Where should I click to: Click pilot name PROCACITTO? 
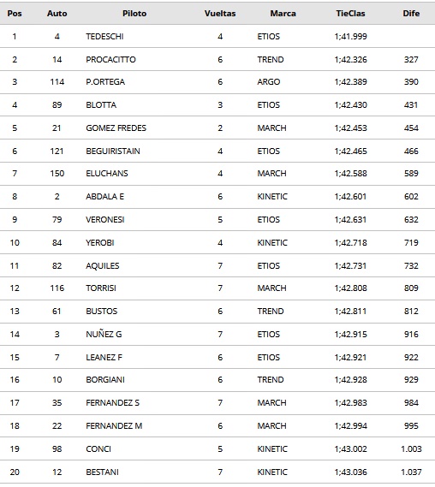(110, 60)
